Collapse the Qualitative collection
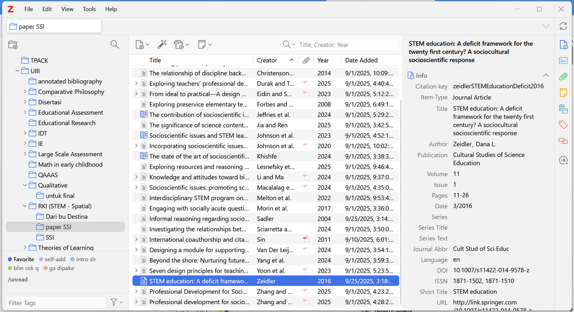Image resolution: width=574 pixels, height=312 pixels. tap(25, 185)
